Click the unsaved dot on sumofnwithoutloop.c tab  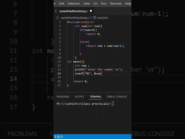(91, 11)
